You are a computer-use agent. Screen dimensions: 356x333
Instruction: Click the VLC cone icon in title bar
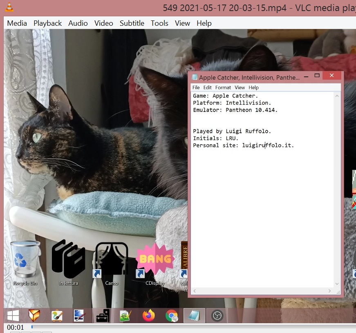(9, 7)
